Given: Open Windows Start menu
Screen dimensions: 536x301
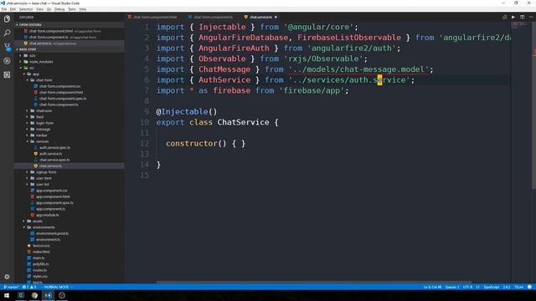Looking at the screenshot, I should coord(7,295).
